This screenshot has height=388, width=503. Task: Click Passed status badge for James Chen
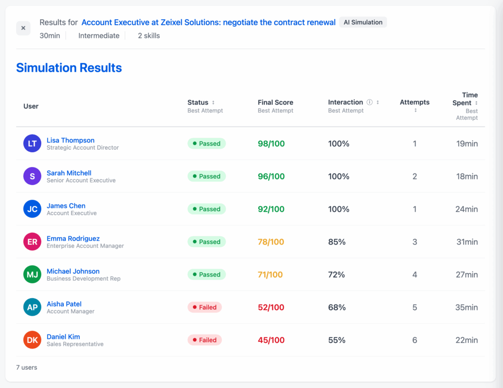(x=206, y=209)
